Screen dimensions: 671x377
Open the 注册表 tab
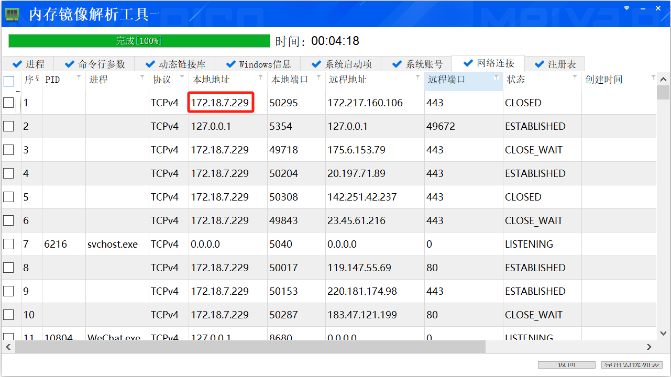(x=555, y=64)
